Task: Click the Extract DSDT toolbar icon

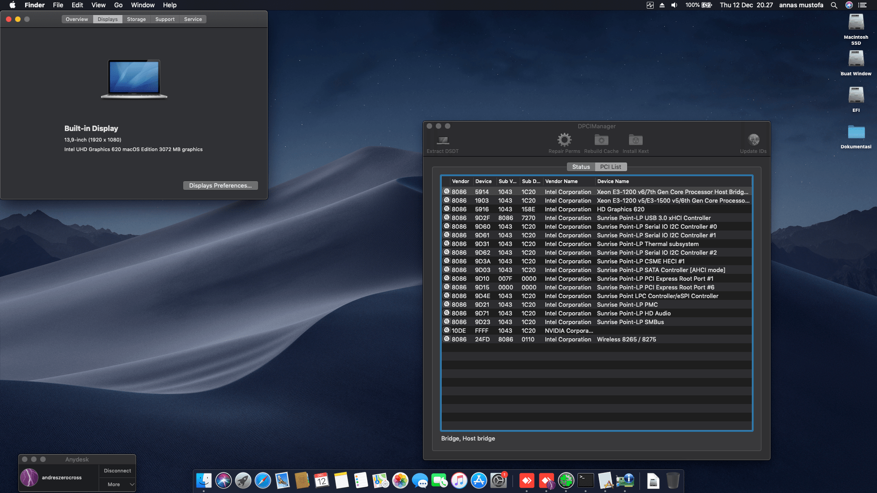Action: [443, 140]
